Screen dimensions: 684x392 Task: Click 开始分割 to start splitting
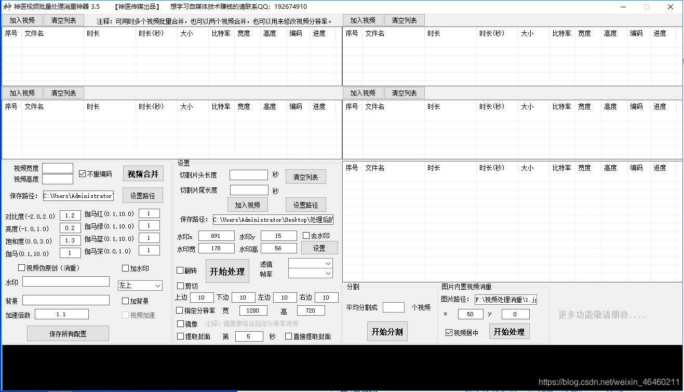[387, 331]
